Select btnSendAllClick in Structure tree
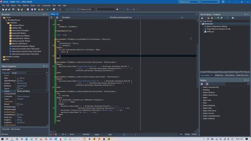 coord(23,46)
